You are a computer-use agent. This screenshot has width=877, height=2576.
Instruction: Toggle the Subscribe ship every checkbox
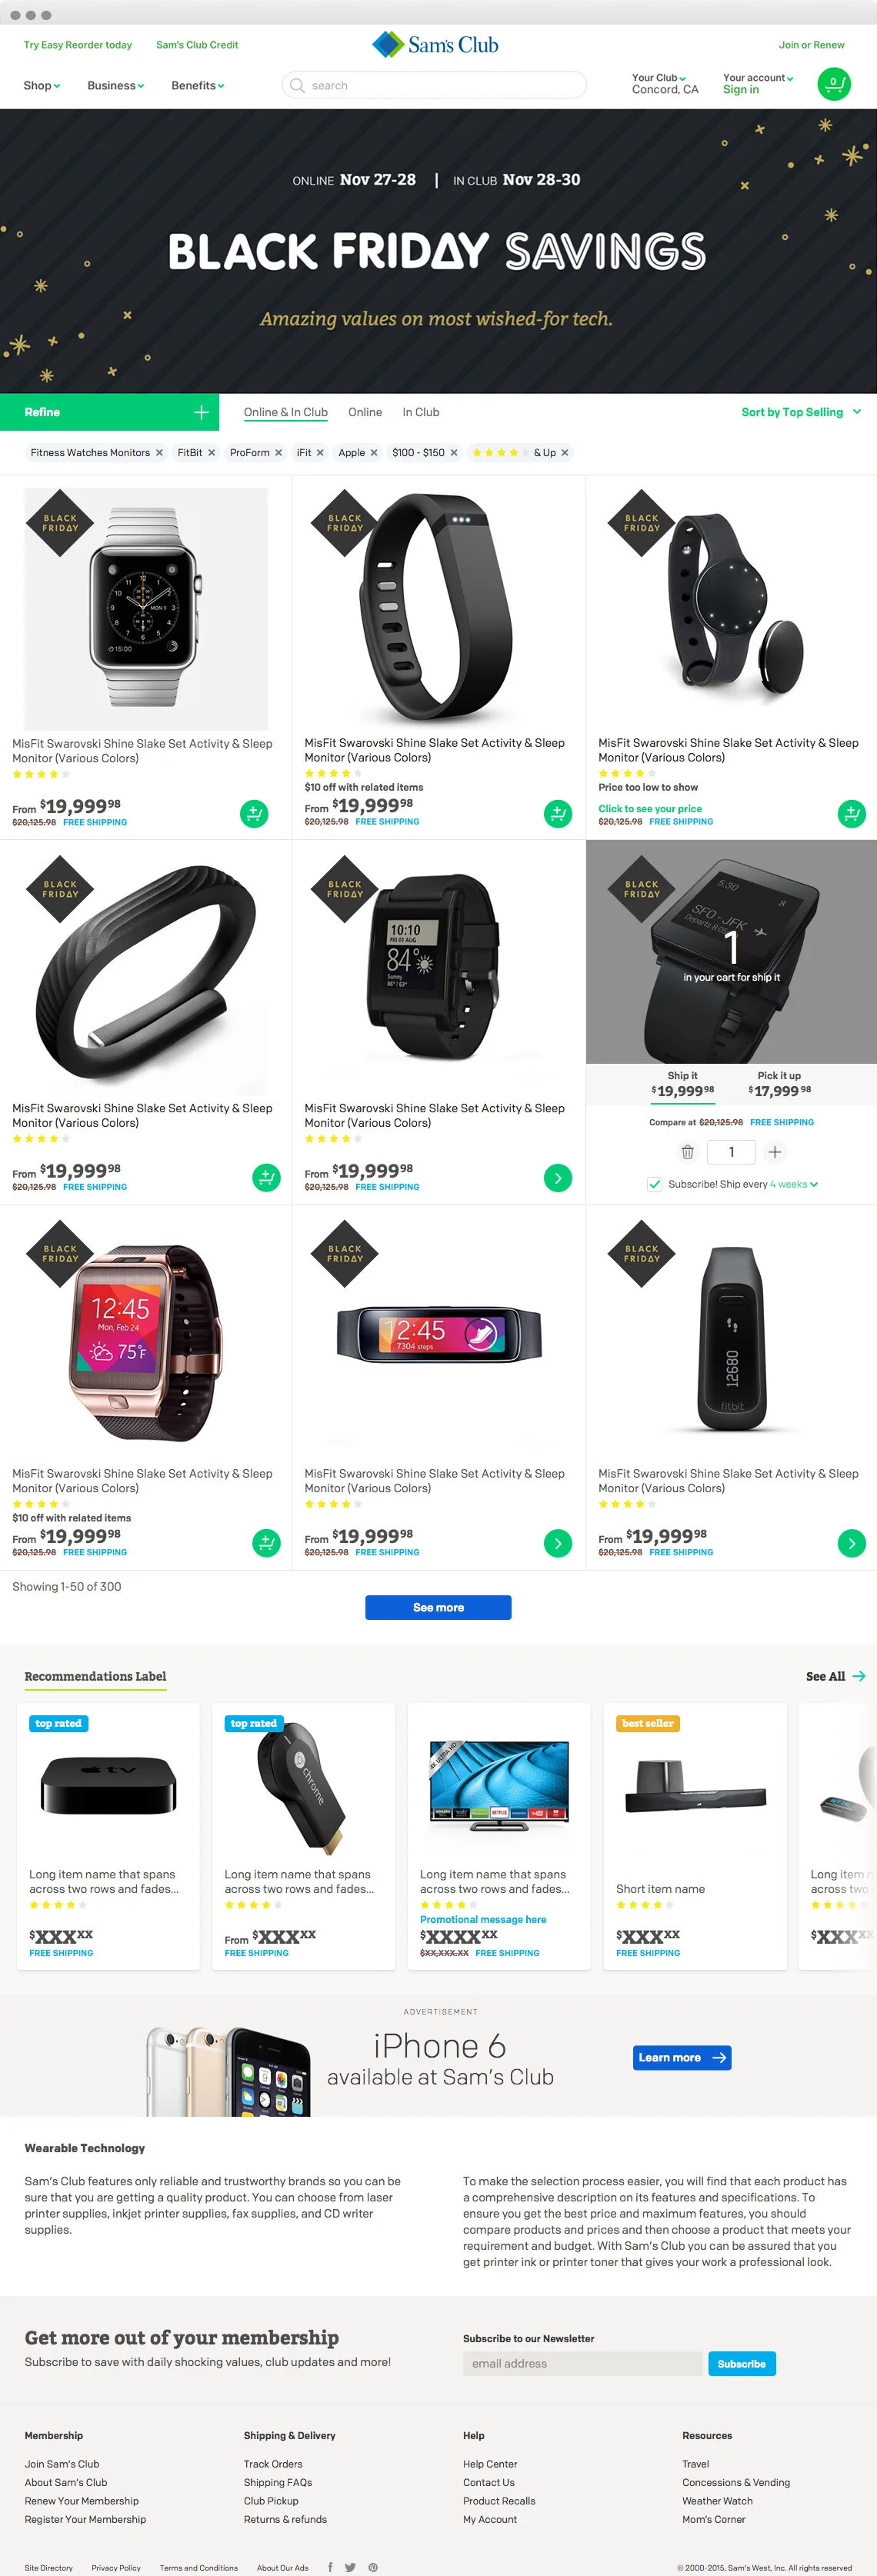click(654, 1184)
